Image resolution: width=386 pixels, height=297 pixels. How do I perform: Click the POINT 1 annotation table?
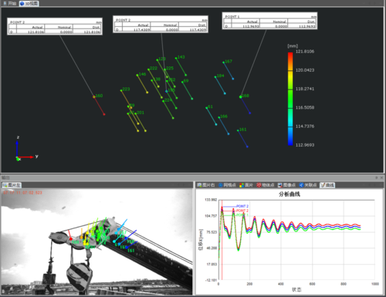[269, 21]
